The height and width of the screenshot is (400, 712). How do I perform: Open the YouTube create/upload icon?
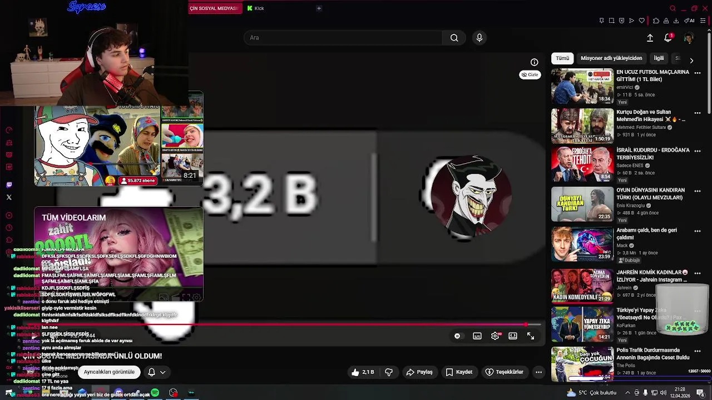650,38
